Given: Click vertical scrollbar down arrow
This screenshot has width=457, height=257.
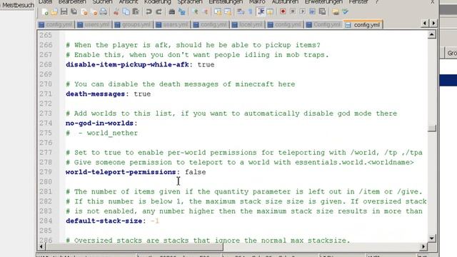Looking at the screenshot, I should click(x=431, y=238).
